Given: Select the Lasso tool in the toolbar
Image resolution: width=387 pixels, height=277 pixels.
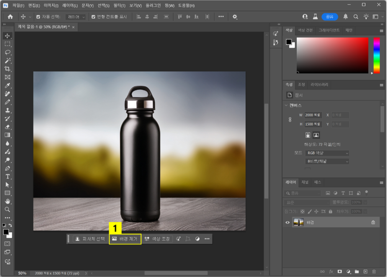Looking at the screenshot, I should pyautogui.click(x=8, y=52).
